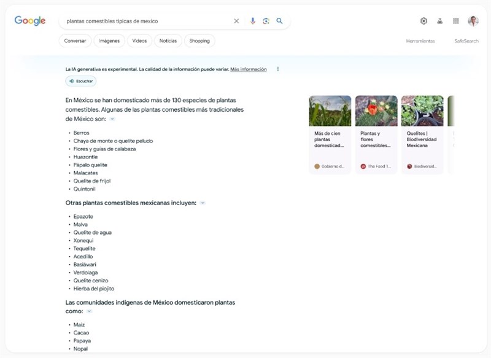The image size is (491, 358).
Task: Click the 'Quelite de frijol' list item
Action: point(91,181)
